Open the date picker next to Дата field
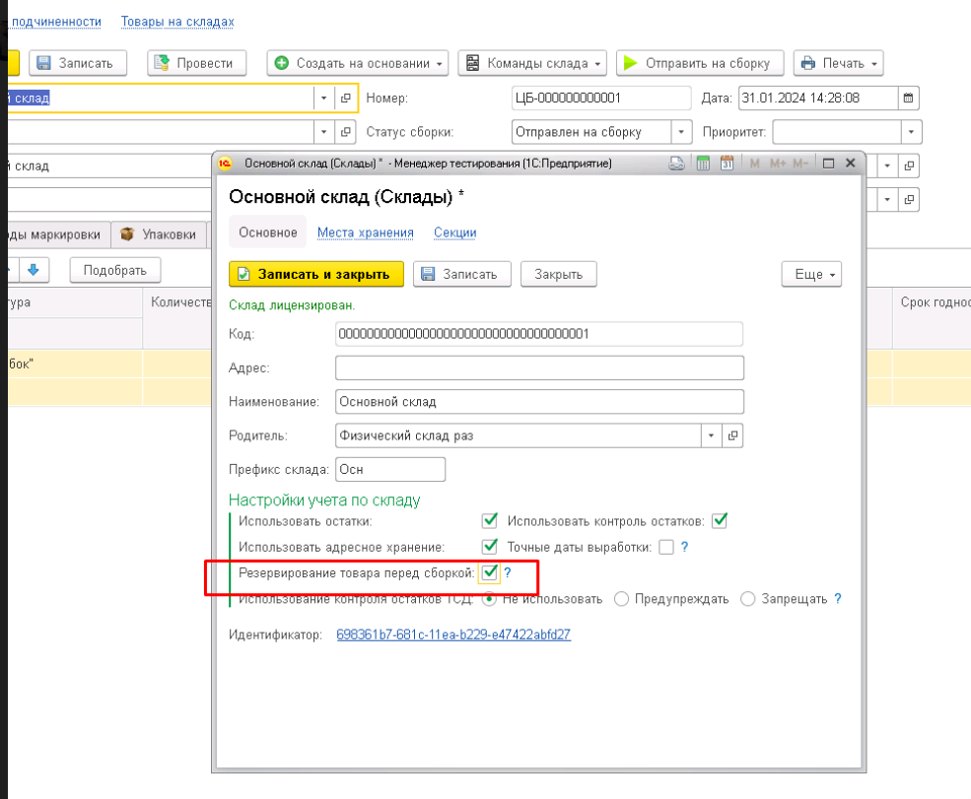971x799 pixels. [x=909, y=98]
